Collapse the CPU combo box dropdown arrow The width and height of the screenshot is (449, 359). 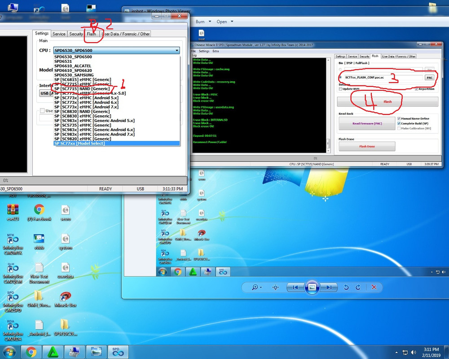click(x=177, y=50)
